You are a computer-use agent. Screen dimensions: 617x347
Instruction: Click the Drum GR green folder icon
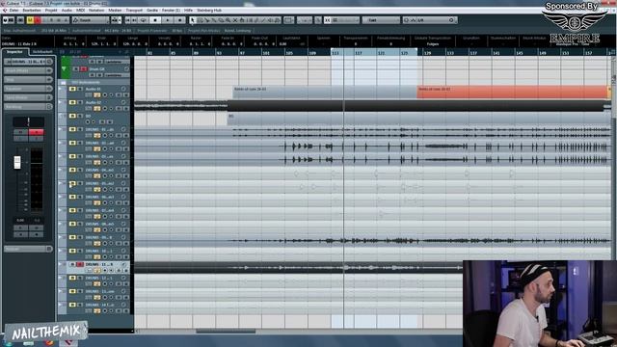click(64, 68)
